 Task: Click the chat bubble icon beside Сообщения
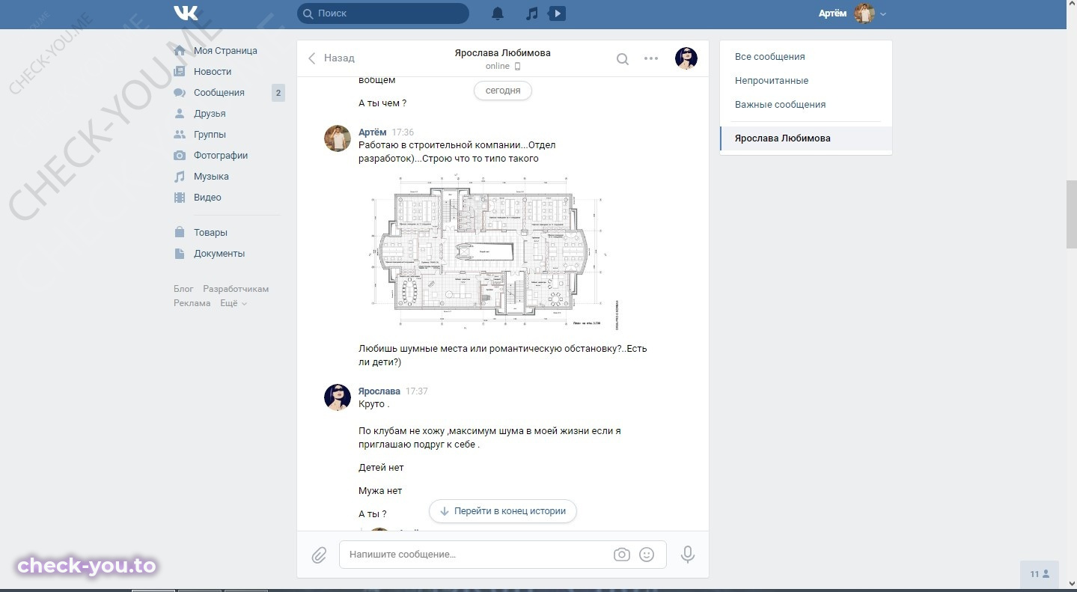click(180, 93)
